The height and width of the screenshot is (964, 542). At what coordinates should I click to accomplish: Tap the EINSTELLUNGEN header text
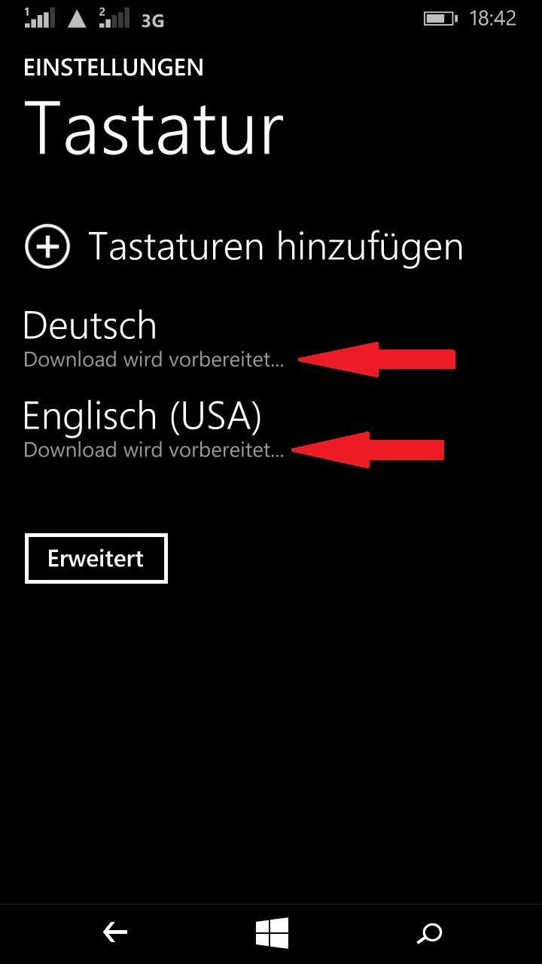pos(114,67)
